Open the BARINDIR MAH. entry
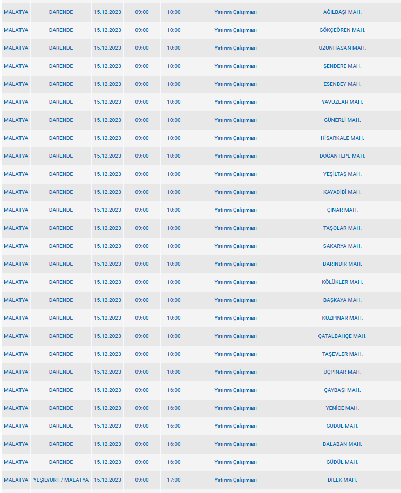This screenshot has width=401, height=493. pos(344,264)
